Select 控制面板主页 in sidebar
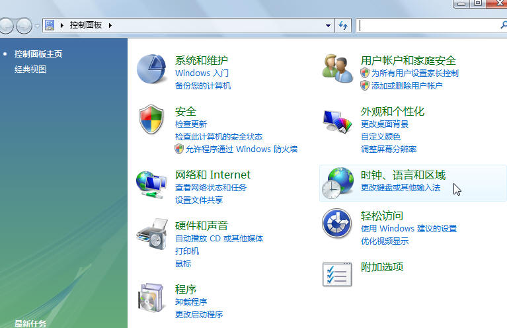This screenshot has height=328, width=507. coord(38,54)
